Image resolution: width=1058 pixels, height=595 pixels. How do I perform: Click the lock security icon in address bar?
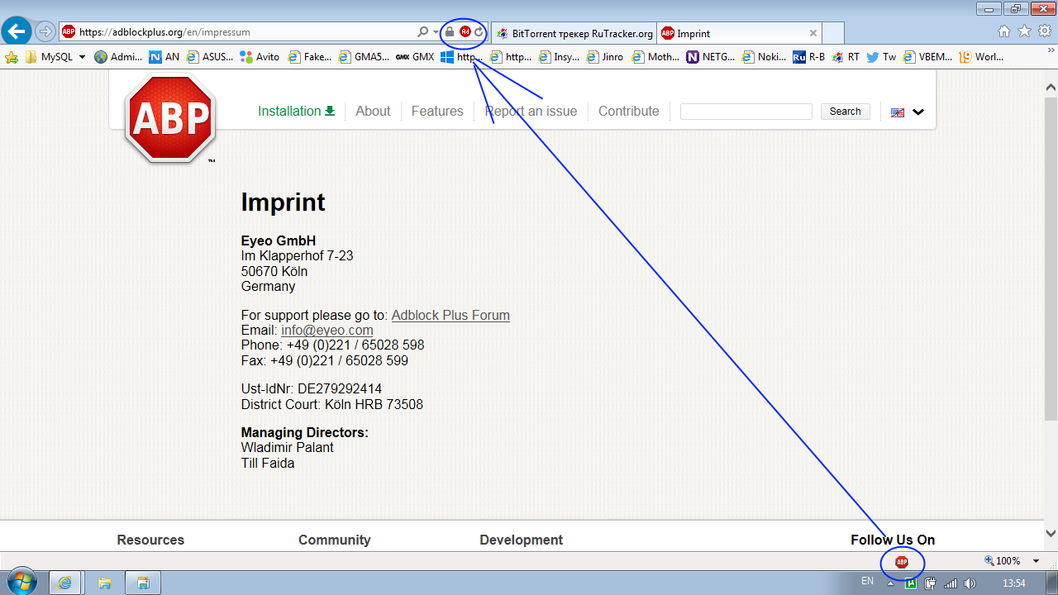click(450, 32)
